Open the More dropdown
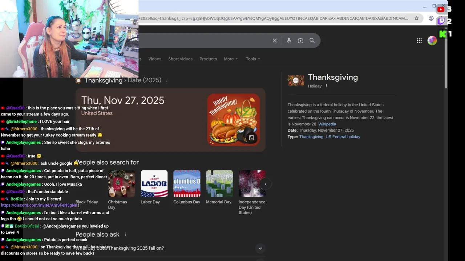This screenshot has height=261, width=465. [231, 59]
